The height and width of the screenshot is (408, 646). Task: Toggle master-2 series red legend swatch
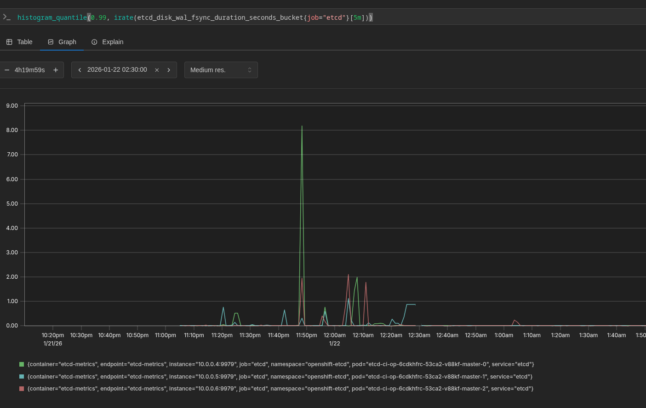22,389
